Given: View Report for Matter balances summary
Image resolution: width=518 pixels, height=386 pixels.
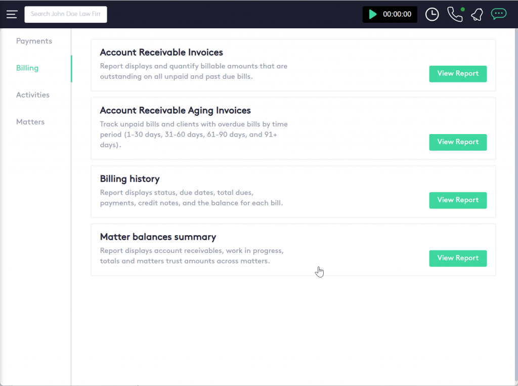Looking at the screenshot, I should [458, 258].
